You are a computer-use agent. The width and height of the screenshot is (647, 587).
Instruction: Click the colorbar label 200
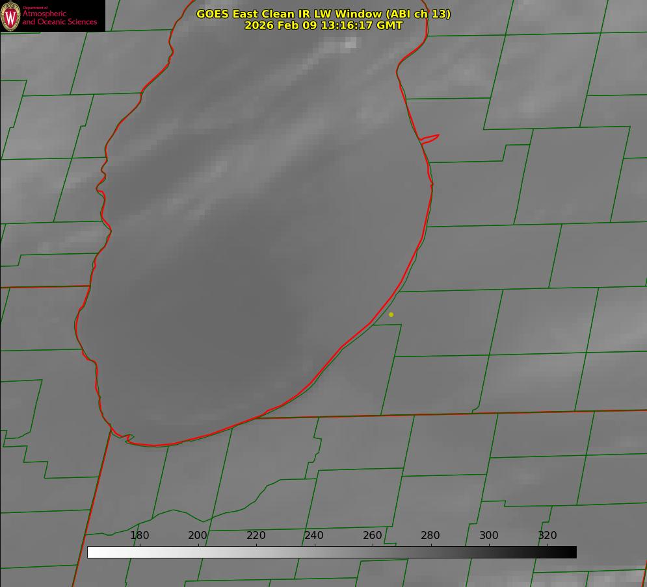pos(198,535)
